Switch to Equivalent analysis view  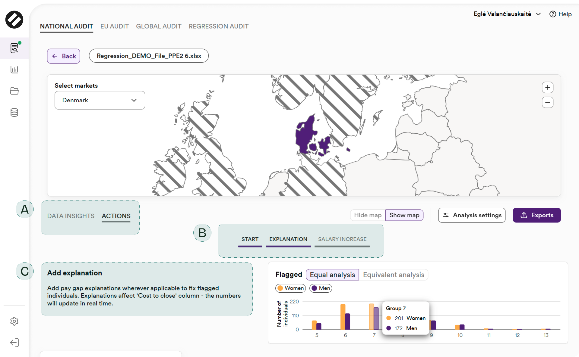pos(393,275)
